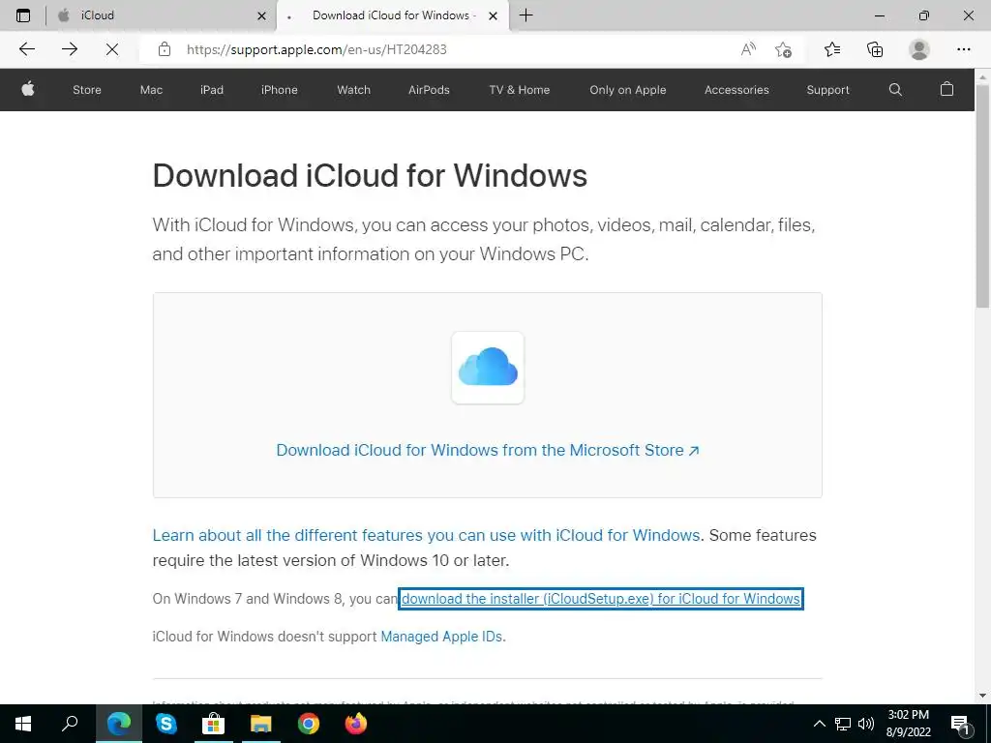Viewport: 991px width, 743px height.
Task: Add this page to favorites
Action: [783, 49]
